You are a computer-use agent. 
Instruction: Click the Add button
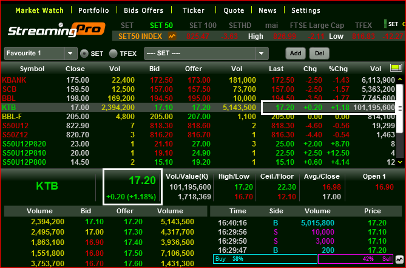point(296,53)
